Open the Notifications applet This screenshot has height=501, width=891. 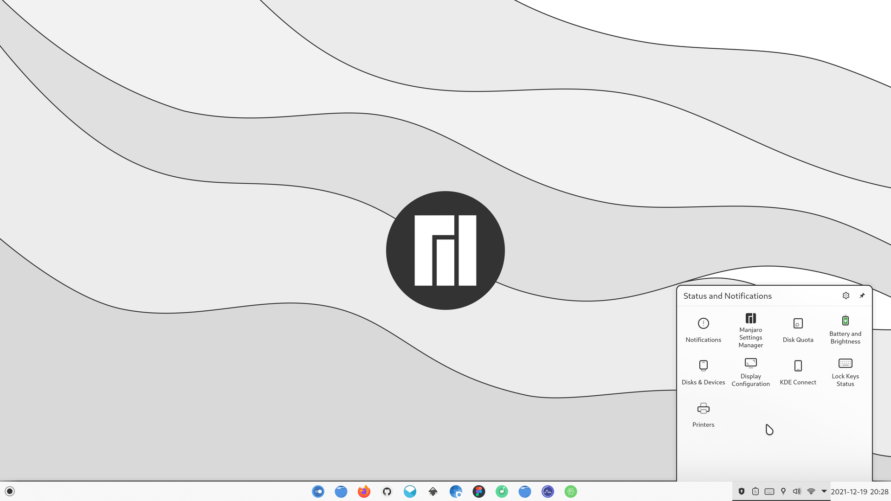[x=703, y=330]
